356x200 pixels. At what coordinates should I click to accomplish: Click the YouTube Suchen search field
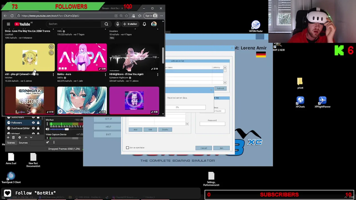(x=73, y=24)
